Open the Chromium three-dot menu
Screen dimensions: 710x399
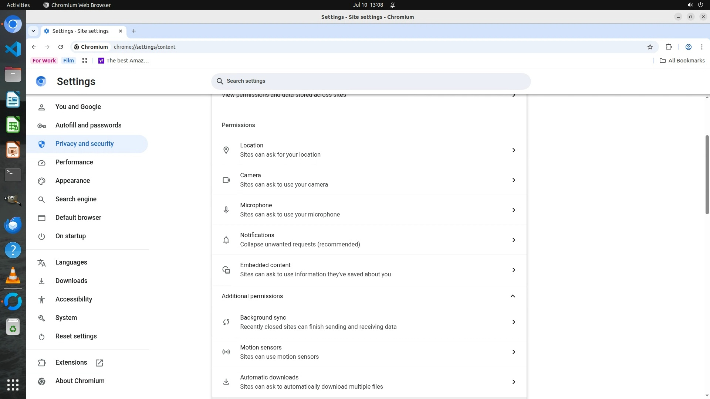(x=701, y=47)
